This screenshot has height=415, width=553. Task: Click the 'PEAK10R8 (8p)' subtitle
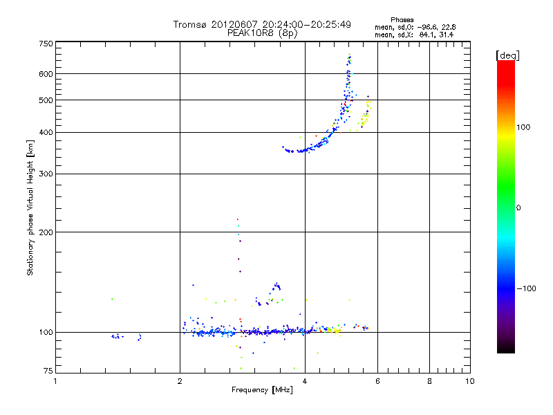(263, 33)
